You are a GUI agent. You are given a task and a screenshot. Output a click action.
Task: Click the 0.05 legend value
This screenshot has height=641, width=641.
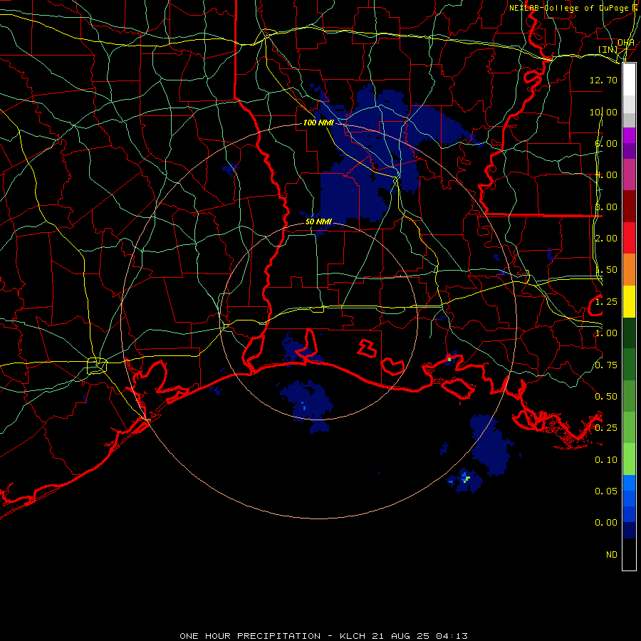[x=606, y=491]
